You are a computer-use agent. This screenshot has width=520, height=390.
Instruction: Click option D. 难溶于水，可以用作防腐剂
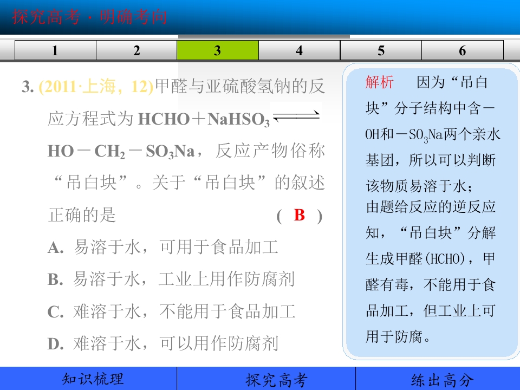[x=163, y=343]
